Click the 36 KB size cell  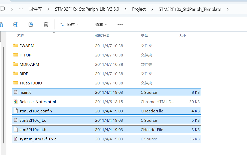[194, 139]
